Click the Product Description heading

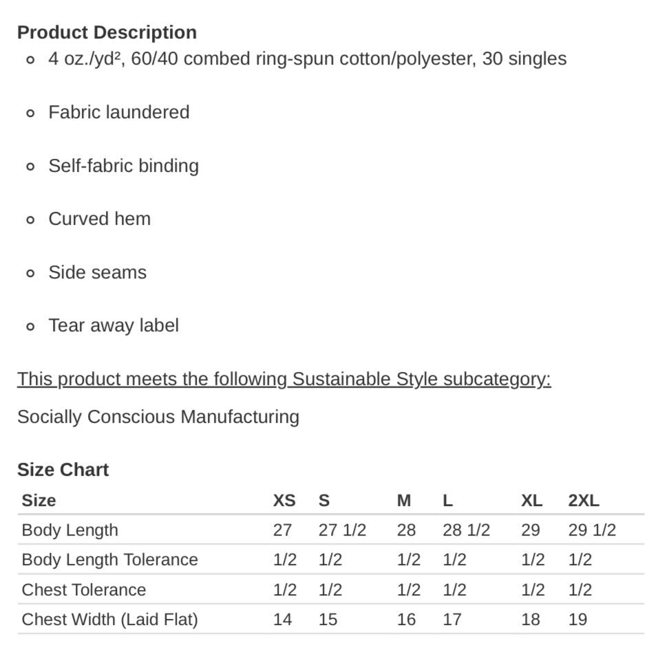[x=107, y=32]
